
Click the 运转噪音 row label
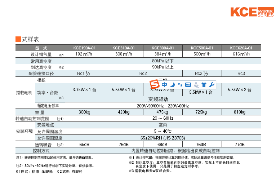(41, 145)
